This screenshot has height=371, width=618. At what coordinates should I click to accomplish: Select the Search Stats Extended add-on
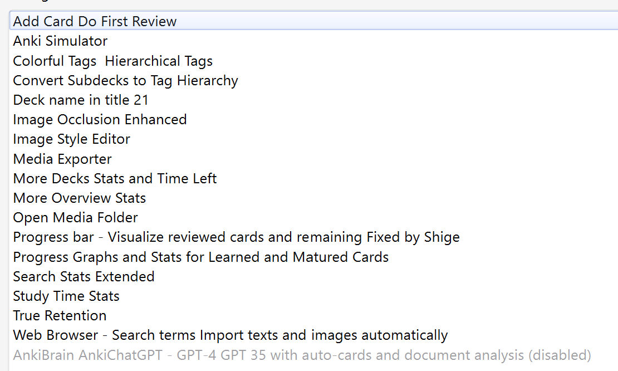click(84, 276)
